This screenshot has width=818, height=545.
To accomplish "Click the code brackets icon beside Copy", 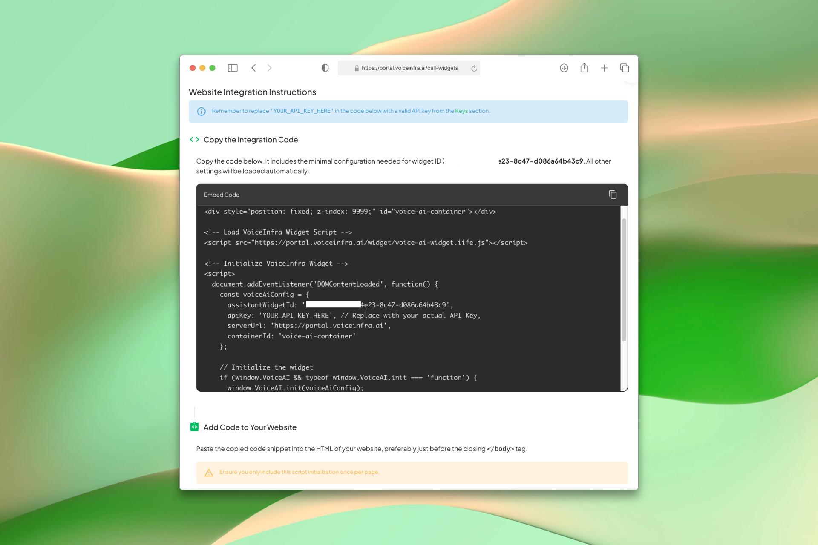I will click(x=194, y=139).
